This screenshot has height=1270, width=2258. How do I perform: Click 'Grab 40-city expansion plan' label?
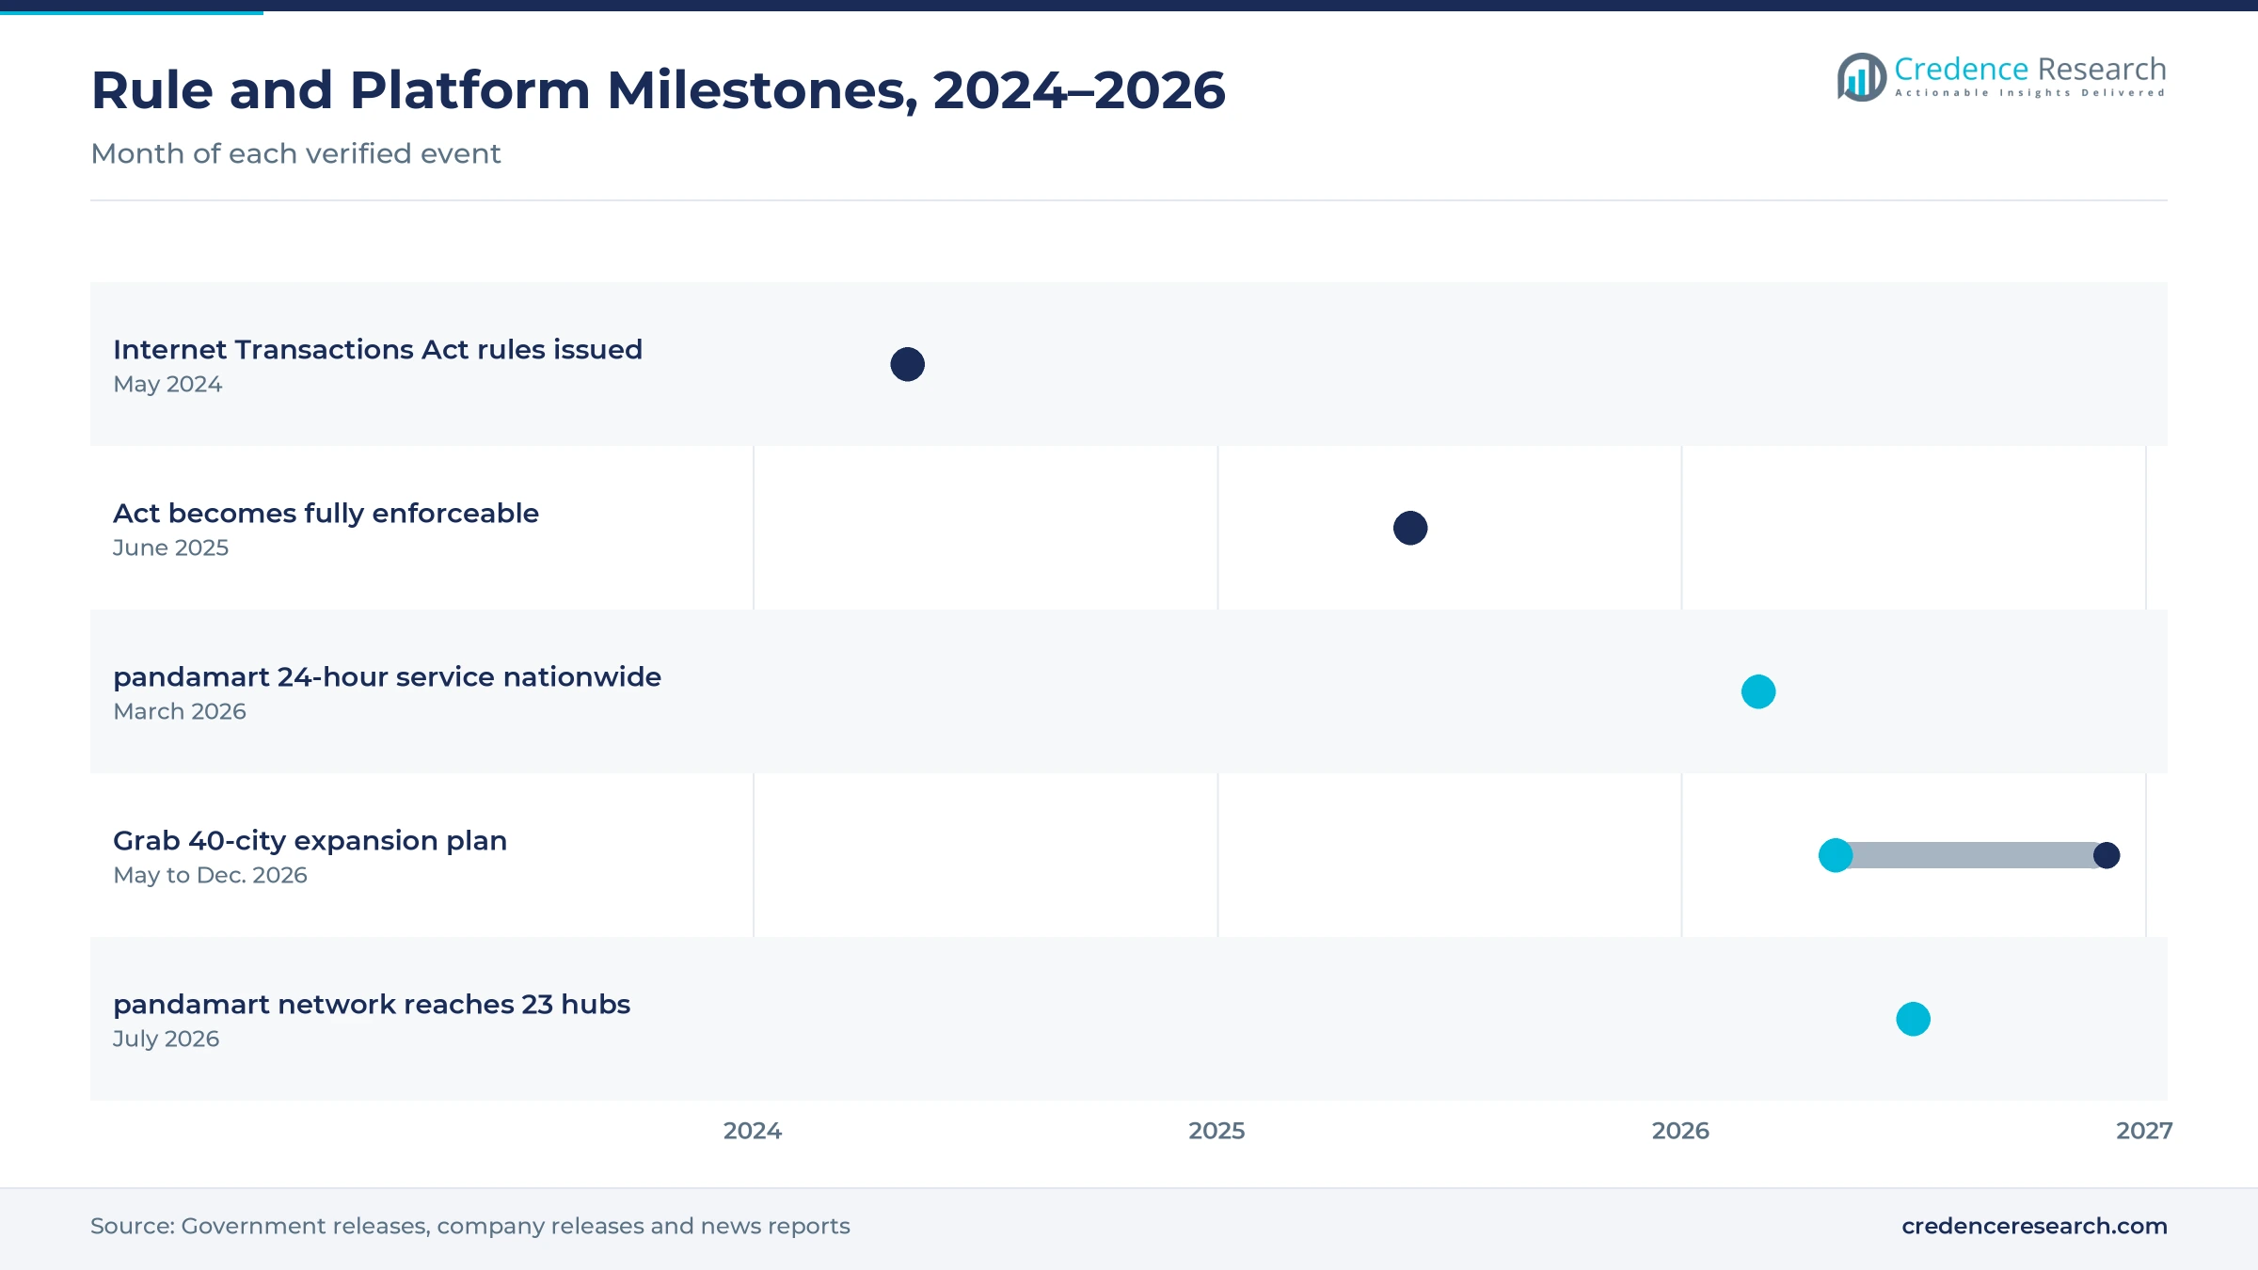pos(310,840)
